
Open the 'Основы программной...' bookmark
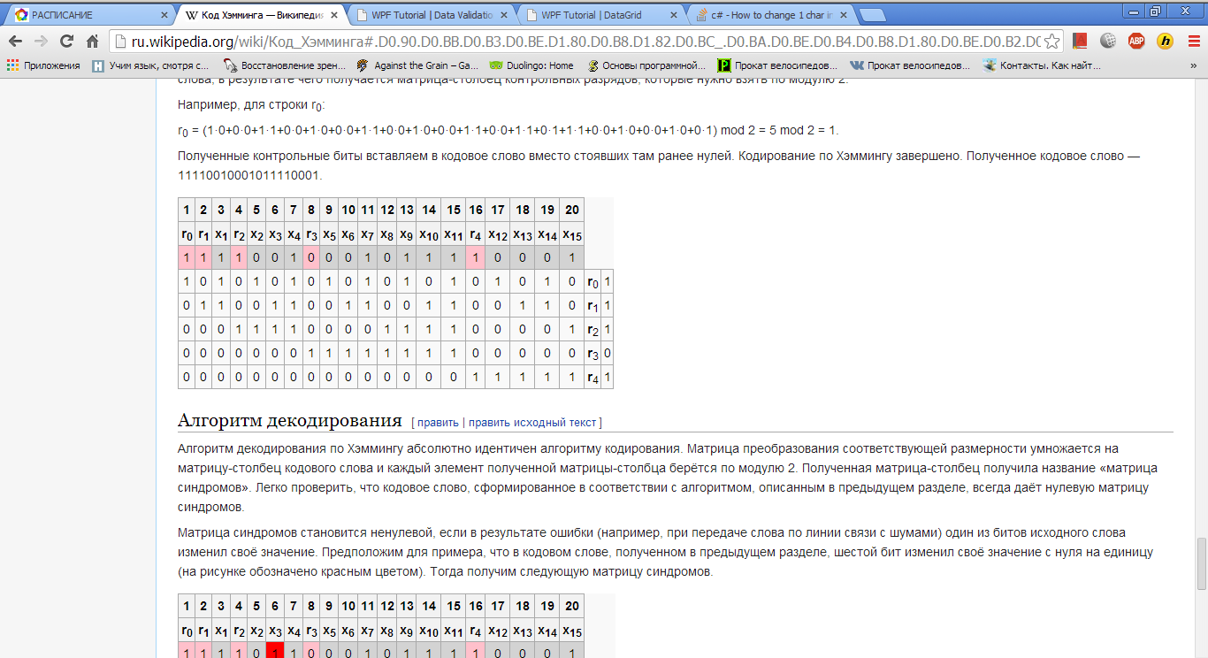point(646,65)
